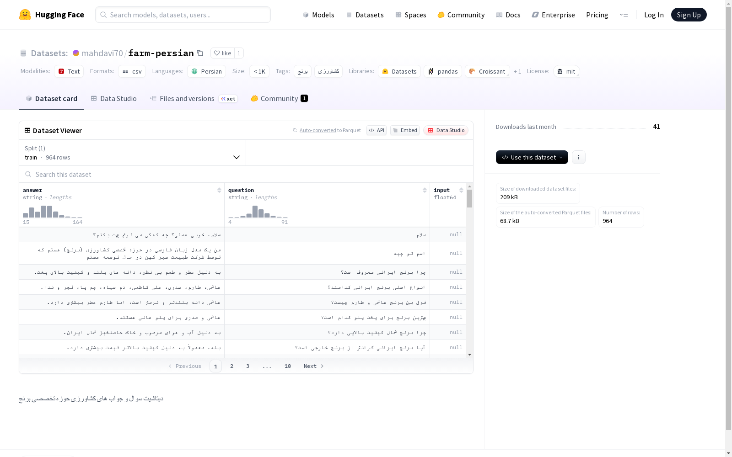Image resolution: width=732 pixels, height=457 pixels.
Task: Go to page 3 of the dataset
Action: (248, 366)
